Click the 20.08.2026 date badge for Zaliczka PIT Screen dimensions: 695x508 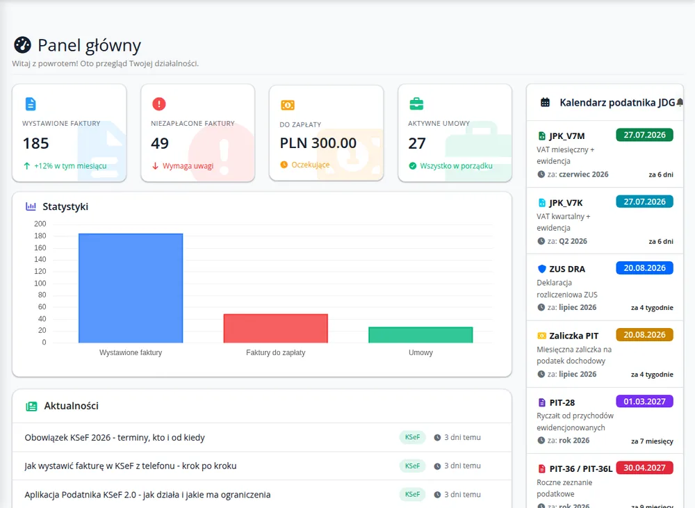pos(644,335)
